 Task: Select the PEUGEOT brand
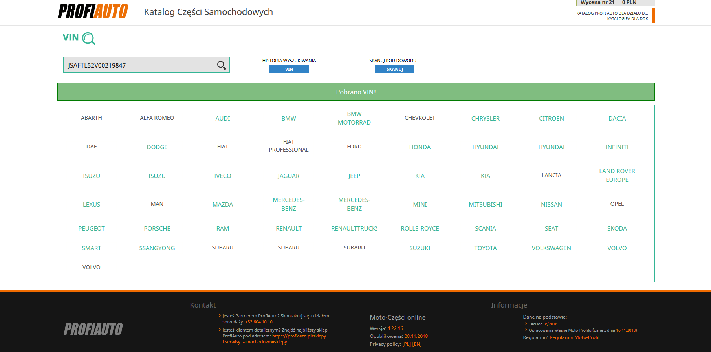pyautogui.click(x=92, y=228)
